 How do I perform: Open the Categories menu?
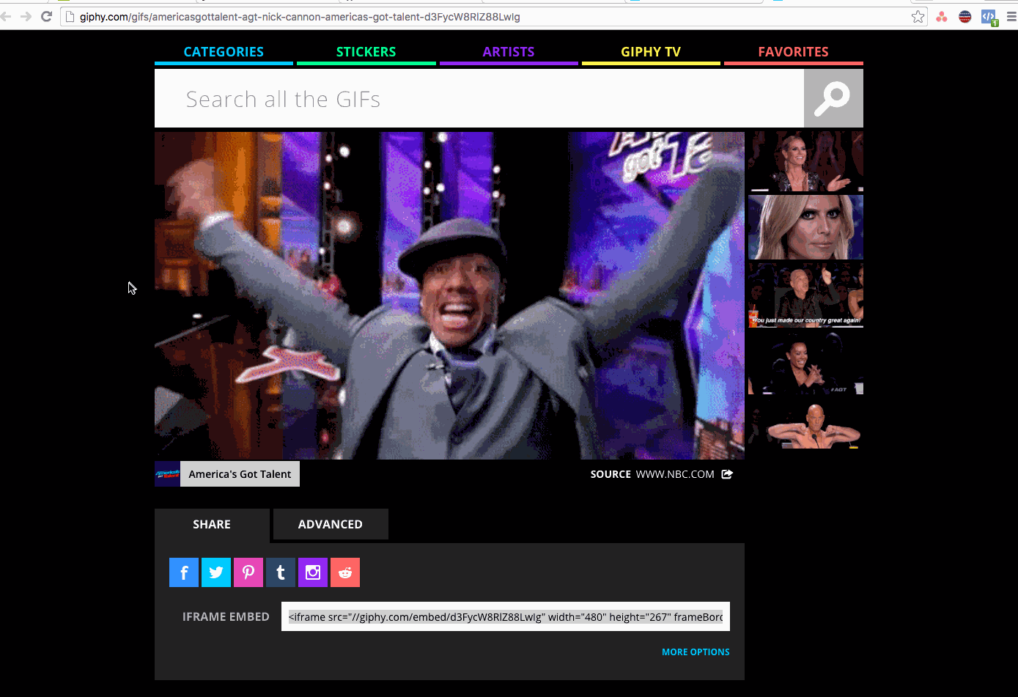224,52
